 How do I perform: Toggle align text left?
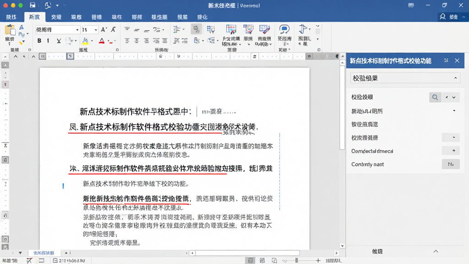[127, 41]
